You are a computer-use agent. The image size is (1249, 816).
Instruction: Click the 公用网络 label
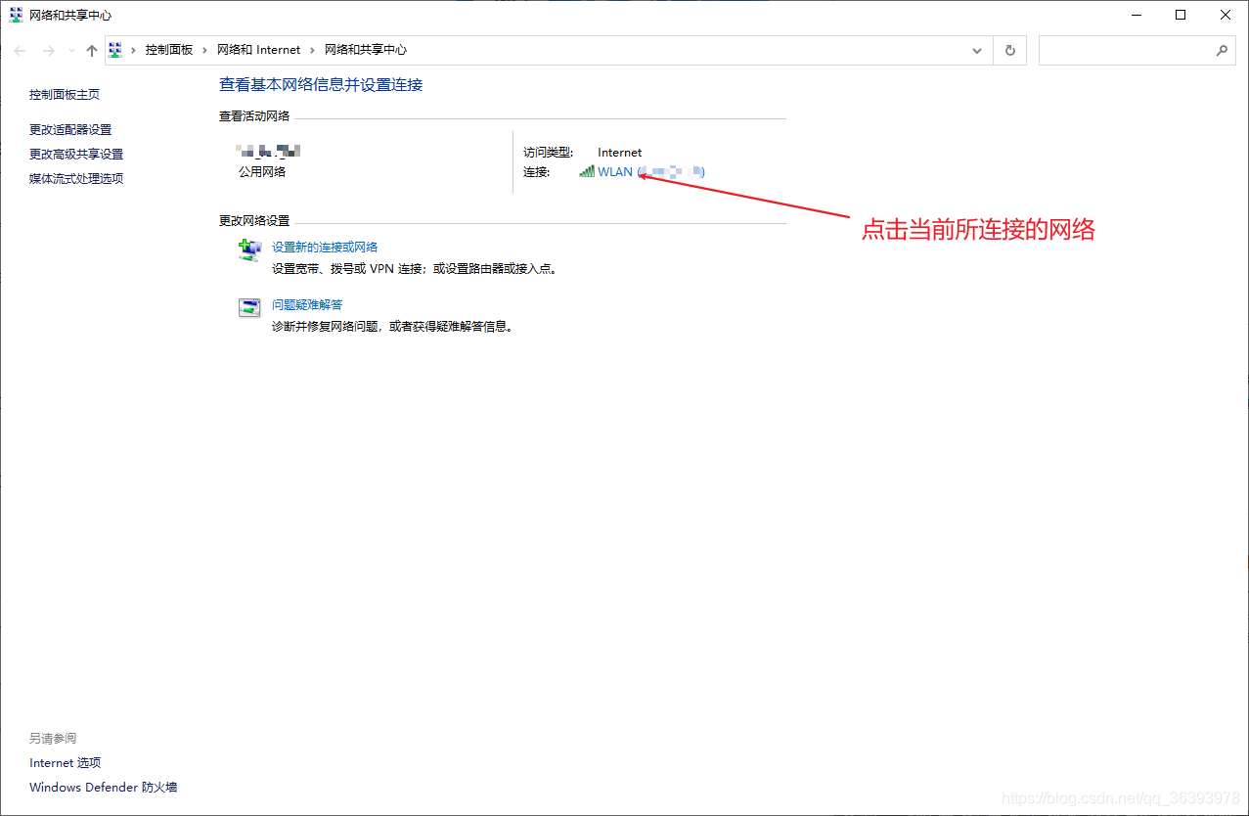262,172
